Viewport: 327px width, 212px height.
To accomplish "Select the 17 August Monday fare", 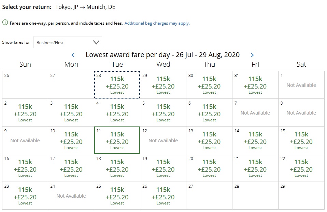I will coord(71,168).
